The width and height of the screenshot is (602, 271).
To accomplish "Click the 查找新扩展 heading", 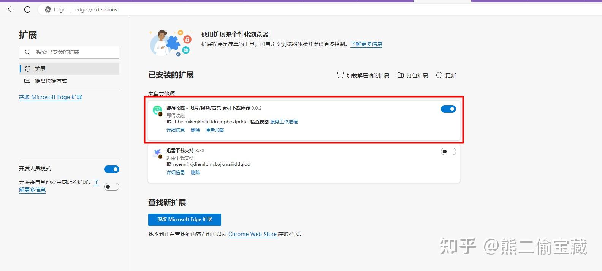I will pyautogui.click(x=167, y=203).
